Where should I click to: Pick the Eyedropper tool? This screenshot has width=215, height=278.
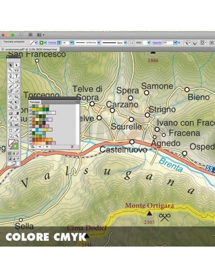tap(10, 118)
